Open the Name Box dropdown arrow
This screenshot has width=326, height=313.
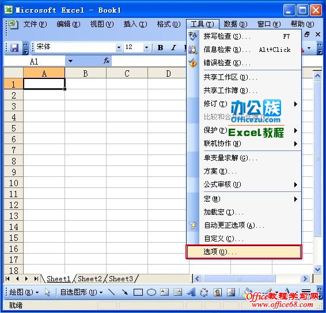pos(70,61)
